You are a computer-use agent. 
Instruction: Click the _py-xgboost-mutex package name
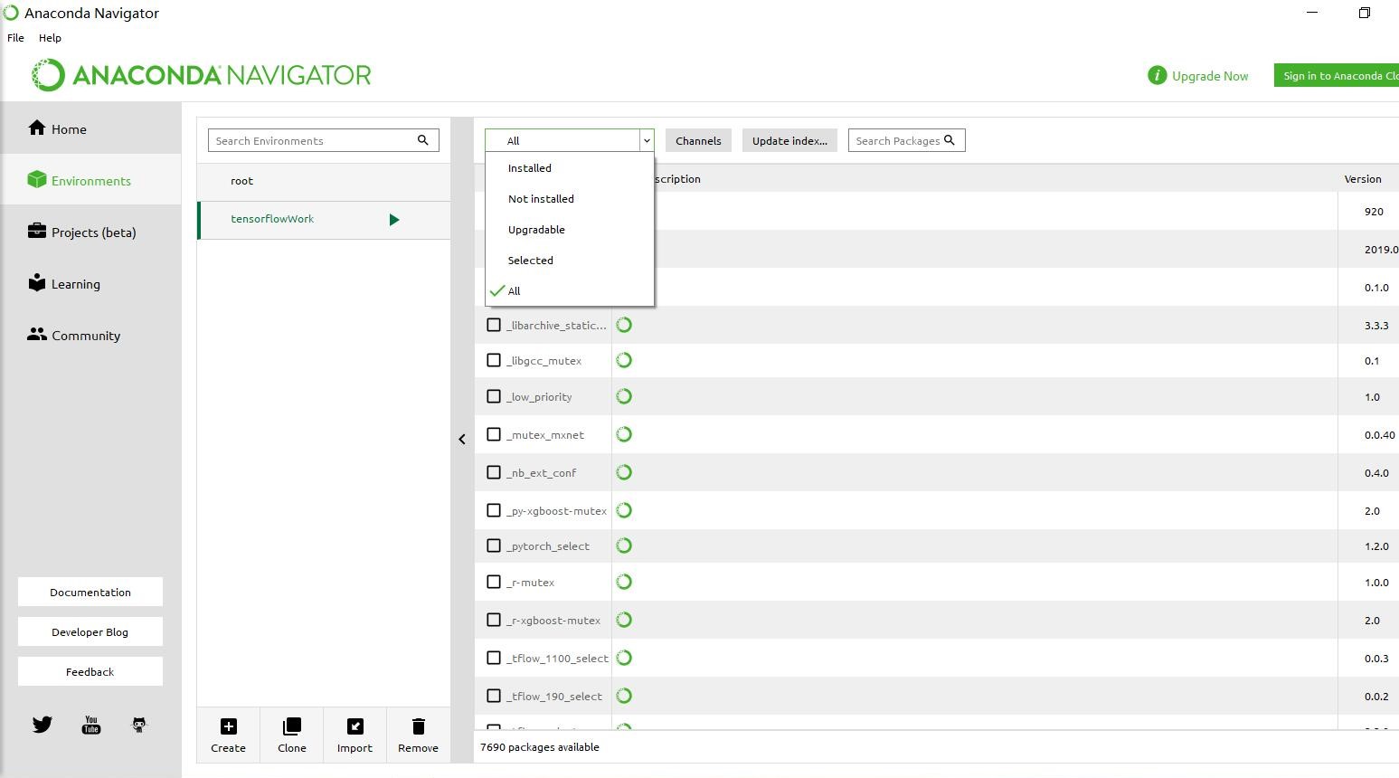(556, 510)
